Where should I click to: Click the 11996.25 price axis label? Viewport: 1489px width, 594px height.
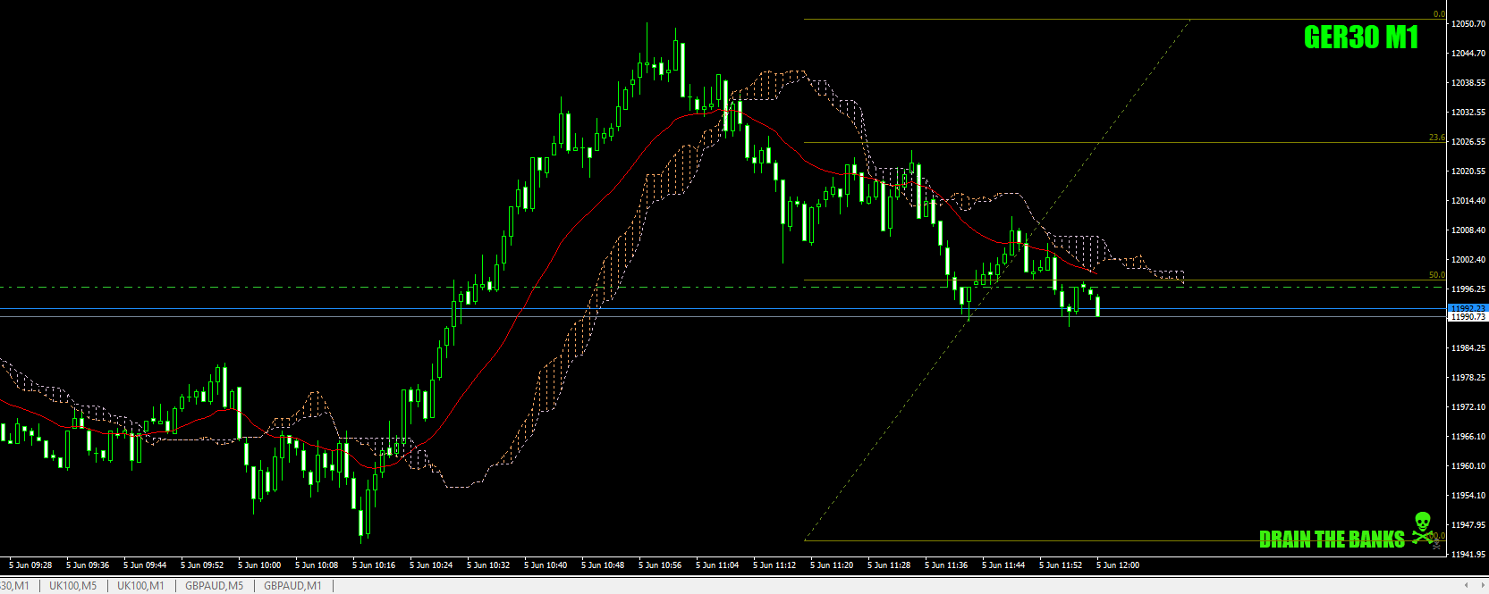click(1468, 289)
